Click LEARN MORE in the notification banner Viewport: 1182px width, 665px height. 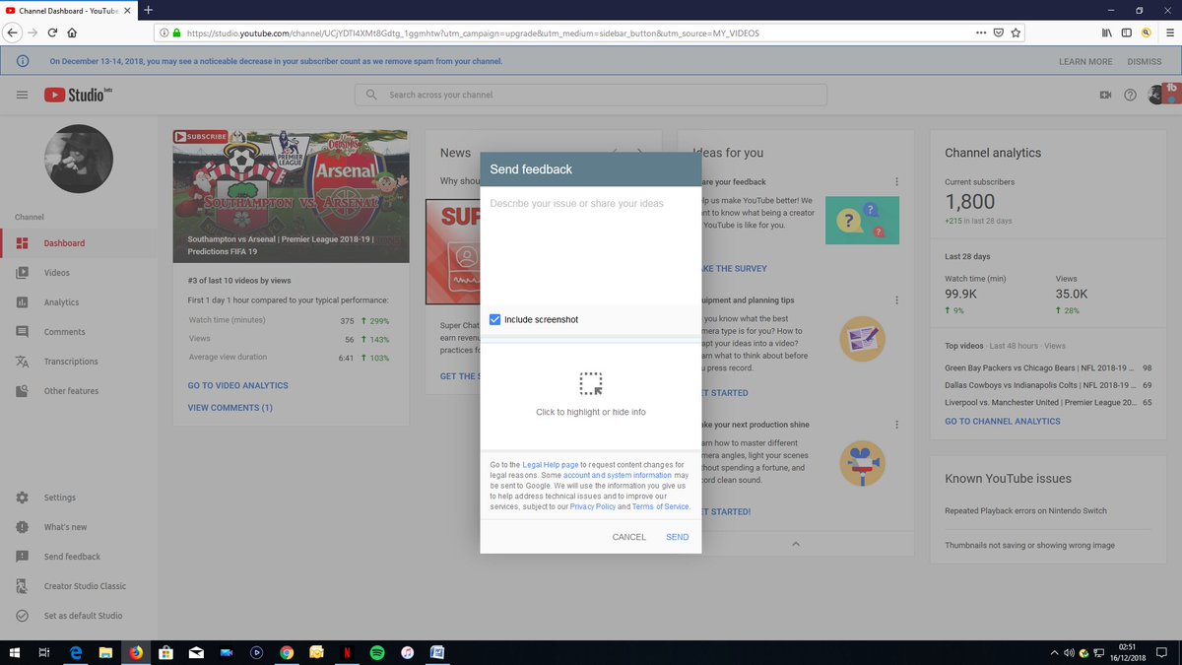[1085, 61]
